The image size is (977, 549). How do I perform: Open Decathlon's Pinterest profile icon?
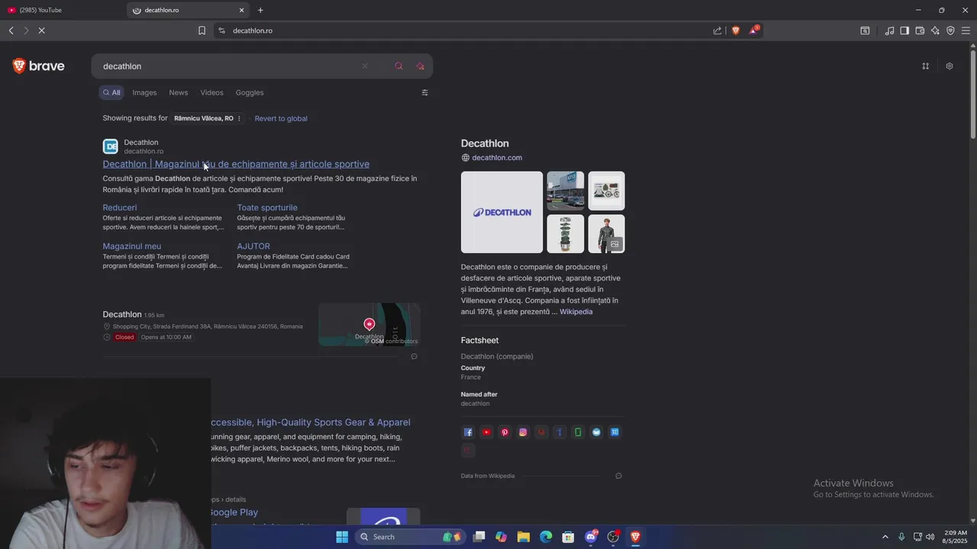click(505, 432)
